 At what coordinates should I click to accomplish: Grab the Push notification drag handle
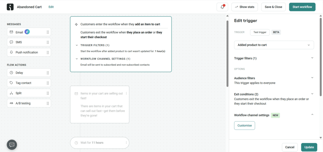(48, 52)
